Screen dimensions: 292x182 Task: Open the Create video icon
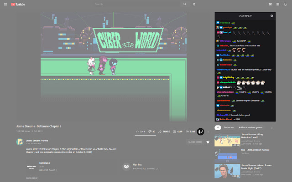pos(271,4)
